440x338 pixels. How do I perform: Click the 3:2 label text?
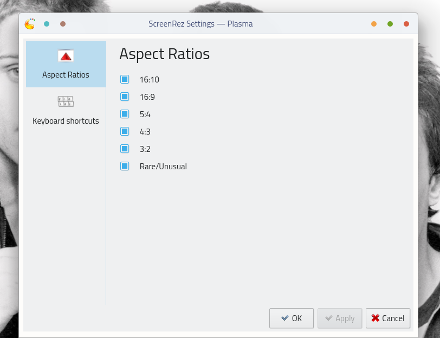145,149
